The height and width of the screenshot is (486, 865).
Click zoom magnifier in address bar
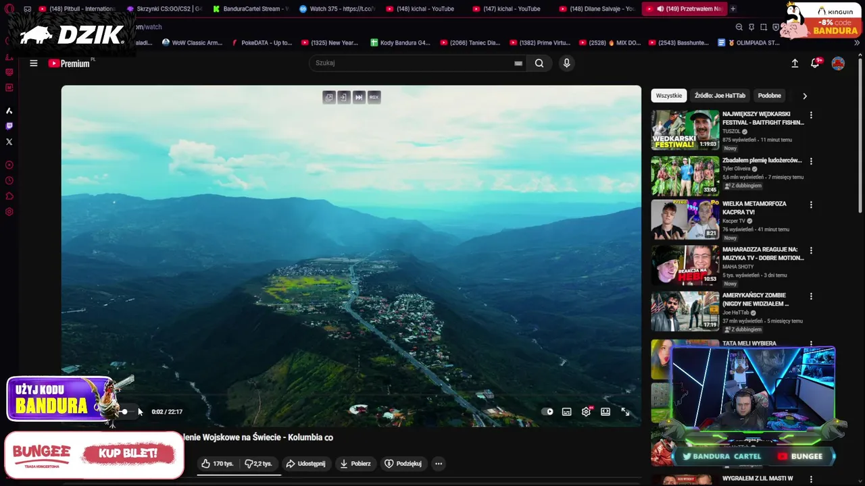pos(739,27)
